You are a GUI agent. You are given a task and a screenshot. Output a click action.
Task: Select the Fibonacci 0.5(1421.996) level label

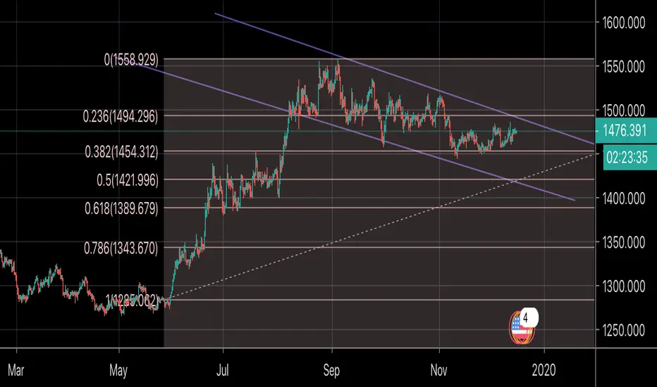pos(128,180)
